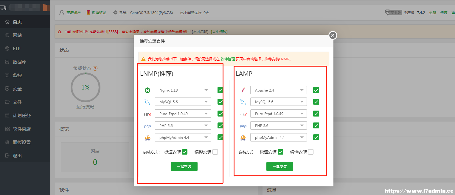The width and height of the screenshot is (455, 195).
Task: Open the 文件 sidebar menu
Action: pyautogui.click(x=25, y=102)
